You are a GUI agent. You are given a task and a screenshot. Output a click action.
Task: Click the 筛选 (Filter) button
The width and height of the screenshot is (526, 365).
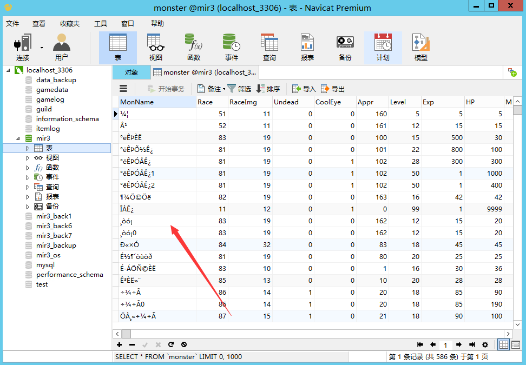239,89
